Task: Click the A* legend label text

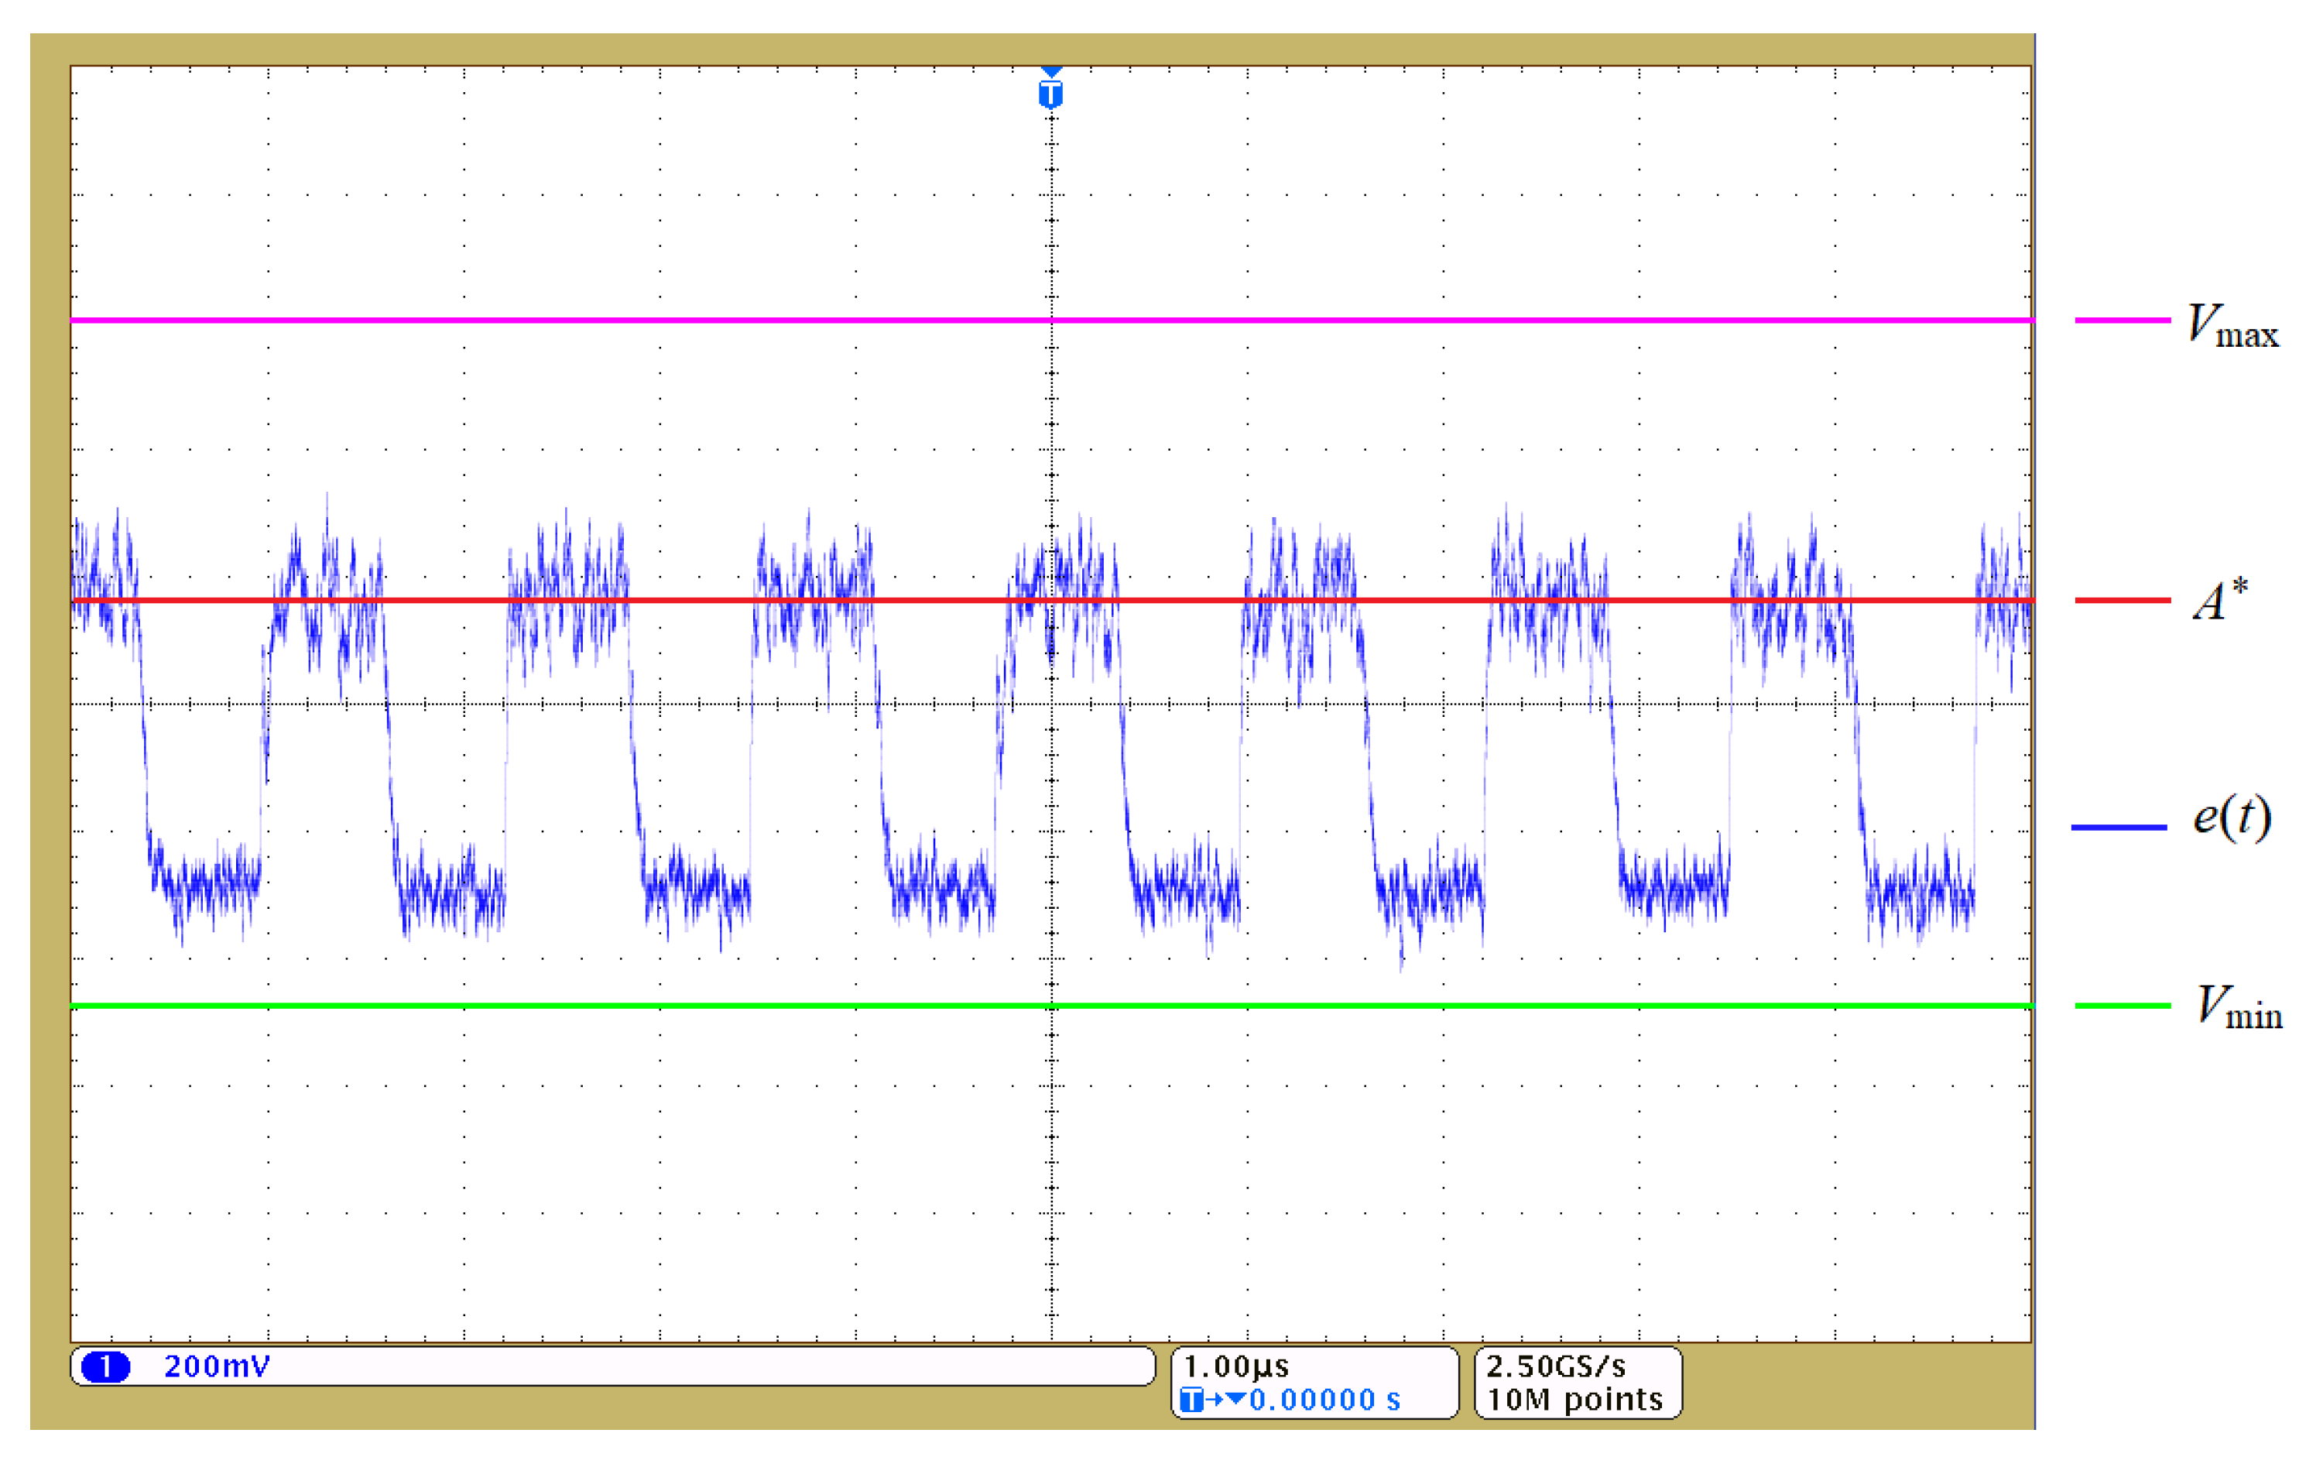Action: coord(2220,600)
